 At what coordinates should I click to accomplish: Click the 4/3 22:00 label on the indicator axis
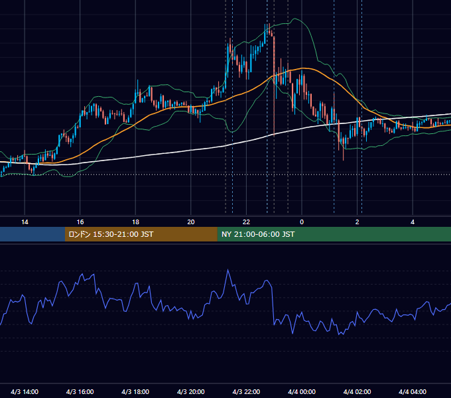[x=246, y=391]
